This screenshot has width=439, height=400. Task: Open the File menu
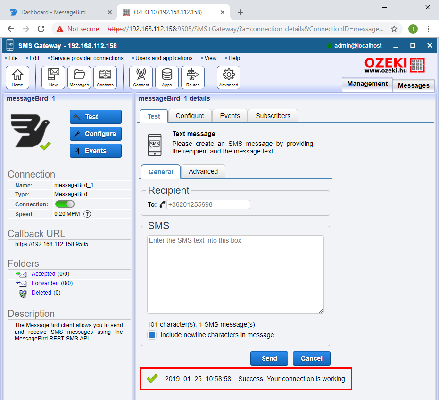pos(13,58)
